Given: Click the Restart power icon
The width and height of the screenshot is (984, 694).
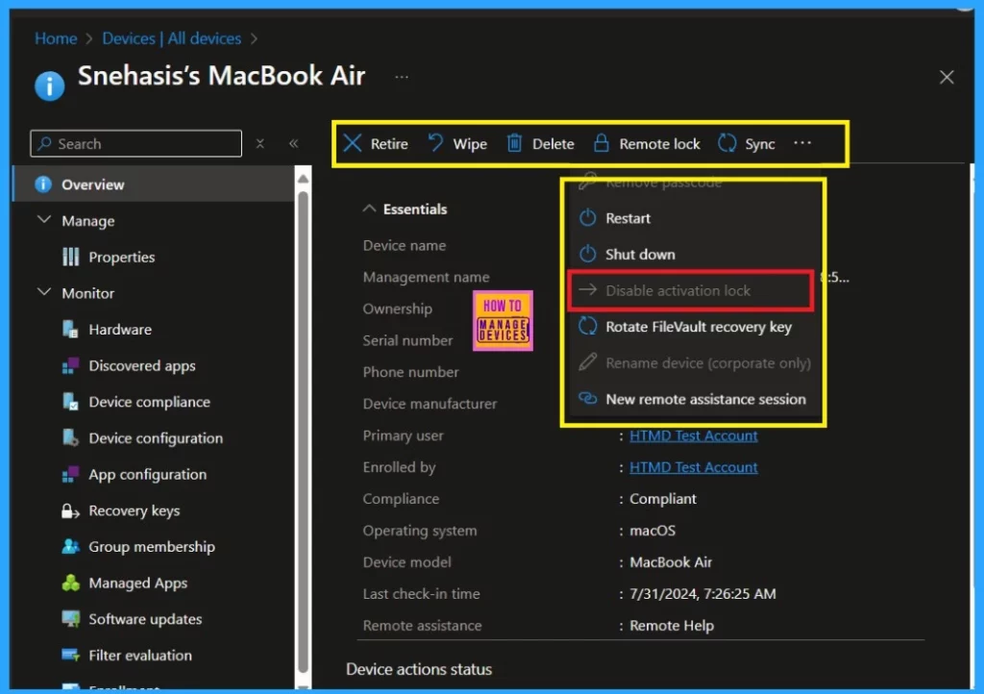Looking at the screenshot, I should [x=587, y=218].
